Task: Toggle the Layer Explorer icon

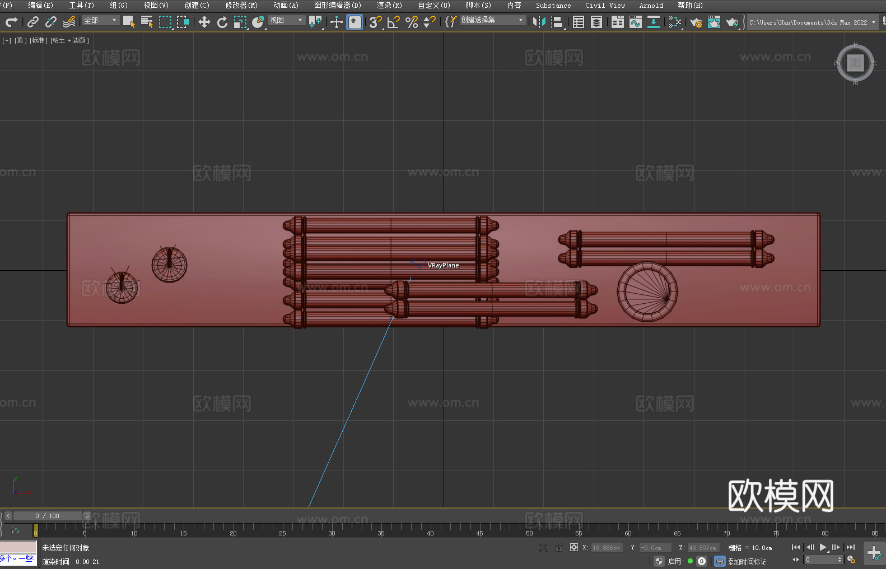Action: tap(596, 22)
